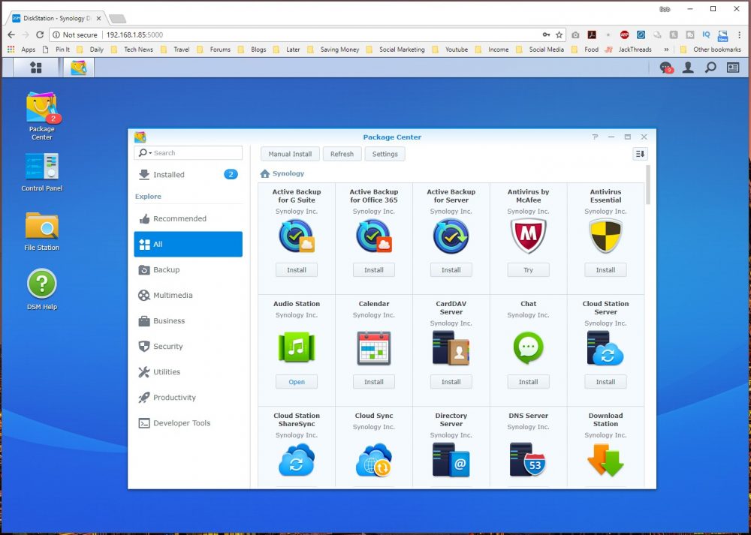Screen dimensions: 751x535
Task: Select the CardDAV Server package icon
Action: pyautogui.click(x=451, y=348)
